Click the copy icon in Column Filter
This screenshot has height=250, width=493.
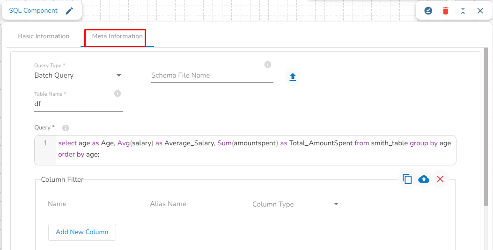click(x=407, y=179)
